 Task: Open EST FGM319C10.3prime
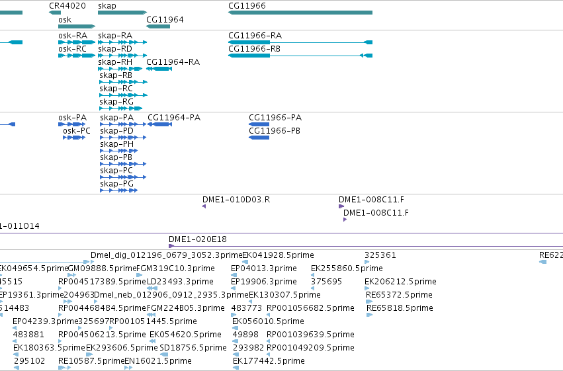[x=140, y=275]
